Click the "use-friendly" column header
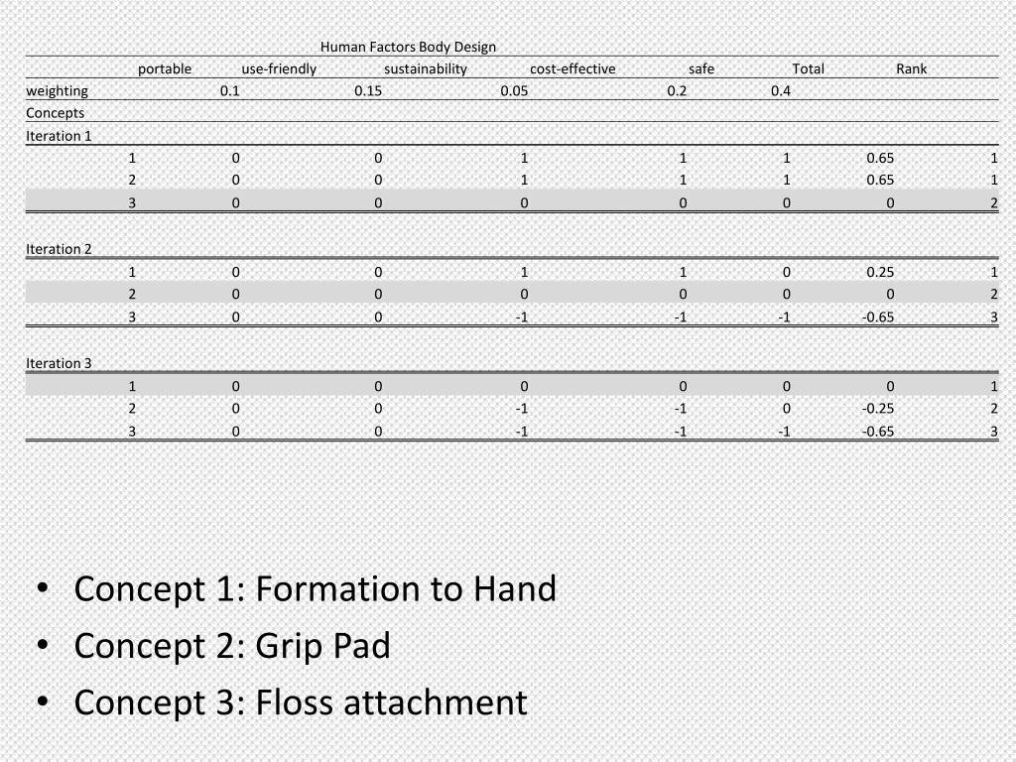The width and height of the screenshot is (1016, 762). (279, 68)
